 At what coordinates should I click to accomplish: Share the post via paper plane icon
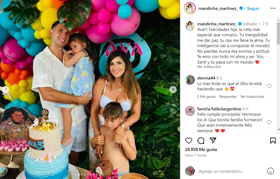[213, 140]
